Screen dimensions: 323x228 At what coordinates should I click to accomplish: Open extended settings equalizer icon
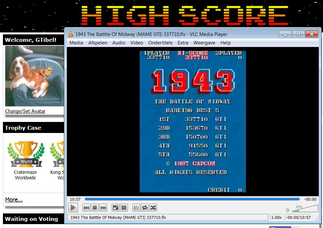click(124, 208)
